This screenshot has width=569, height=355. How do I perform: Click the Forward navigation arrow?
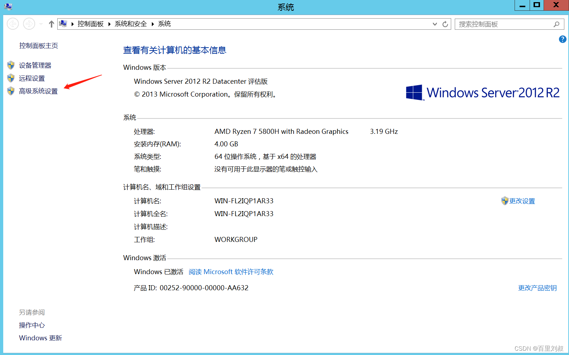click(x=29, y=24)
